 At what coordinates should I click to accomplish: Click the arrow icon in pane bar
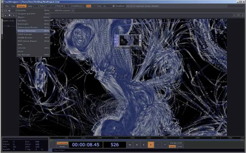14,15
